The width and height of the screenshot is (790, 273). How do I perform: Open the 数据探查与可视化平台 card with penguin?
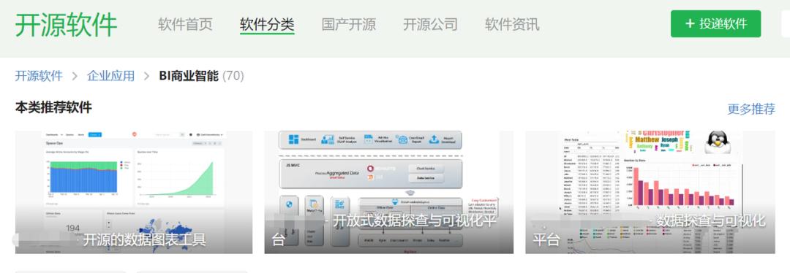tap(650, 192)
